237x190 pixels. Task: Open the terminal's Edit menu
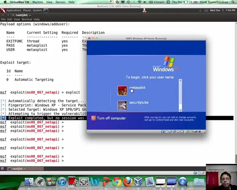[10, 19]
